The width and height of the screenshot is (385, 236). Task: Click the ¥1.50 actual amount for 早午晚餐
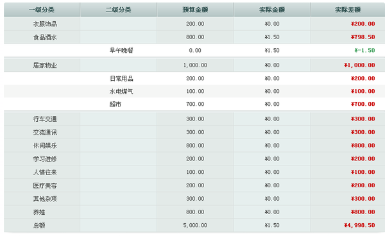pos(272,50)
